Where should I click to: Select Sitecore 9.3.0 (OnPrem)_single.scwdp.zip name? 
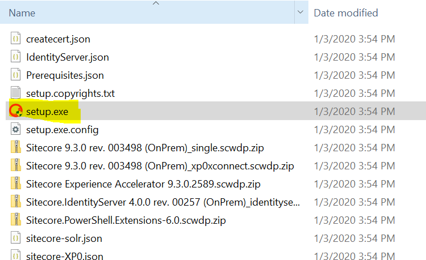[145, 148]
